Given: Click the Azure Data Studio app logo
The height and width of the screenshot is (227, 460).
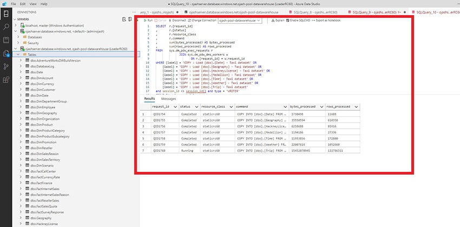Looking at the screenshot, I should 4,4.
